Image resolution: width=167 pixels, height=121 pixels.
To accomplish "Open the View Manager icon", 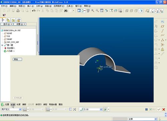I will [120, 11].
